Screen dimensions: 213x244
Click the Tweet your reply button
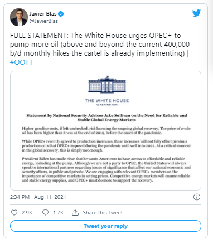click(105, 226)
